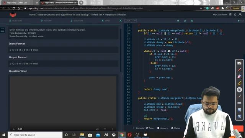Image resolution: width=245 pixels, height=138 pixels.
Task: Choose language from the JAVA dropdown
Action: pyautogui.click(x=131, y=21)
